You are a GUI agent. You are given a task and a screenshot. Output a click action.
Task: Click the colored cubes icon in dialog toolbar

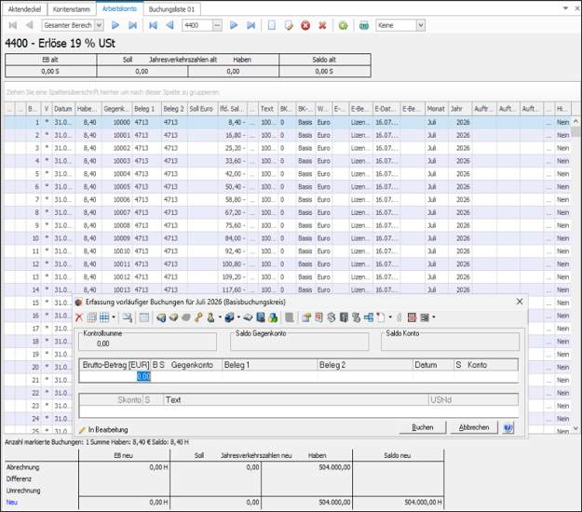point(273,317)
